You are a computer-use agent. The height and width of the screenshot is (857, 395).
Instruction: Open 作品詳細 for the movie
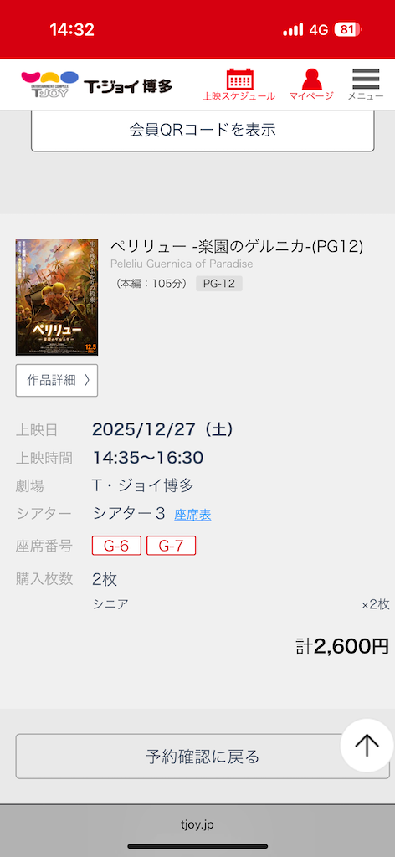(x=57, y=381)
